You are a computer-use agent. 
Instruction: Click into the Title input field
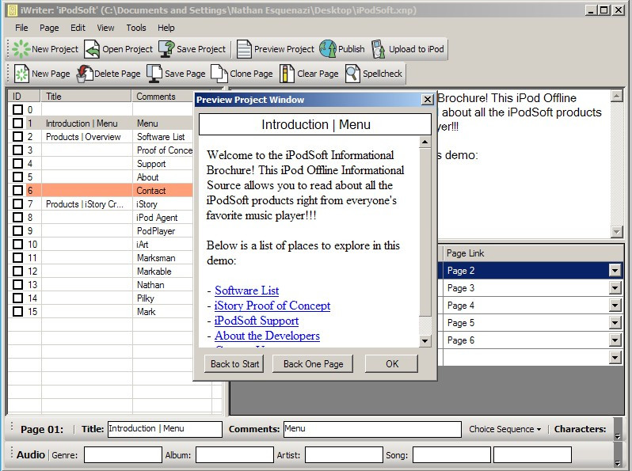[165, 429]
